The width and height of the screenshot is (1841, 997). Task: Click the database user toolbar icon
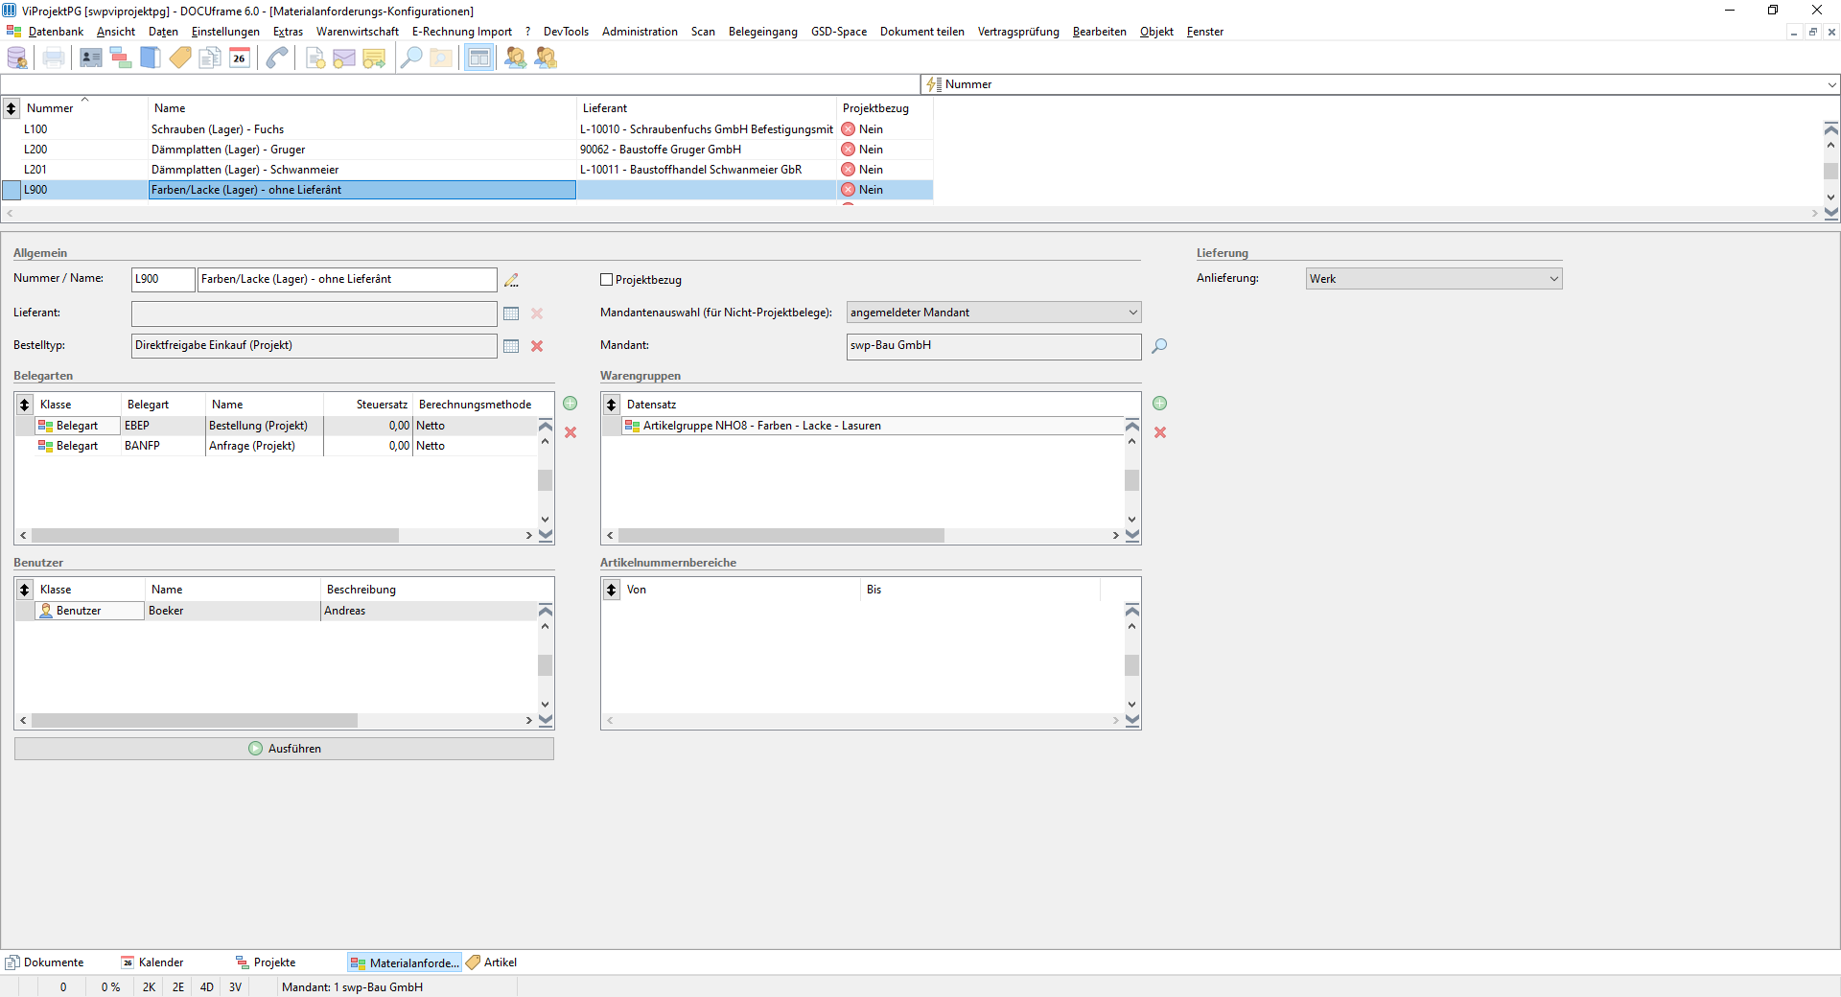coord(17,58)
